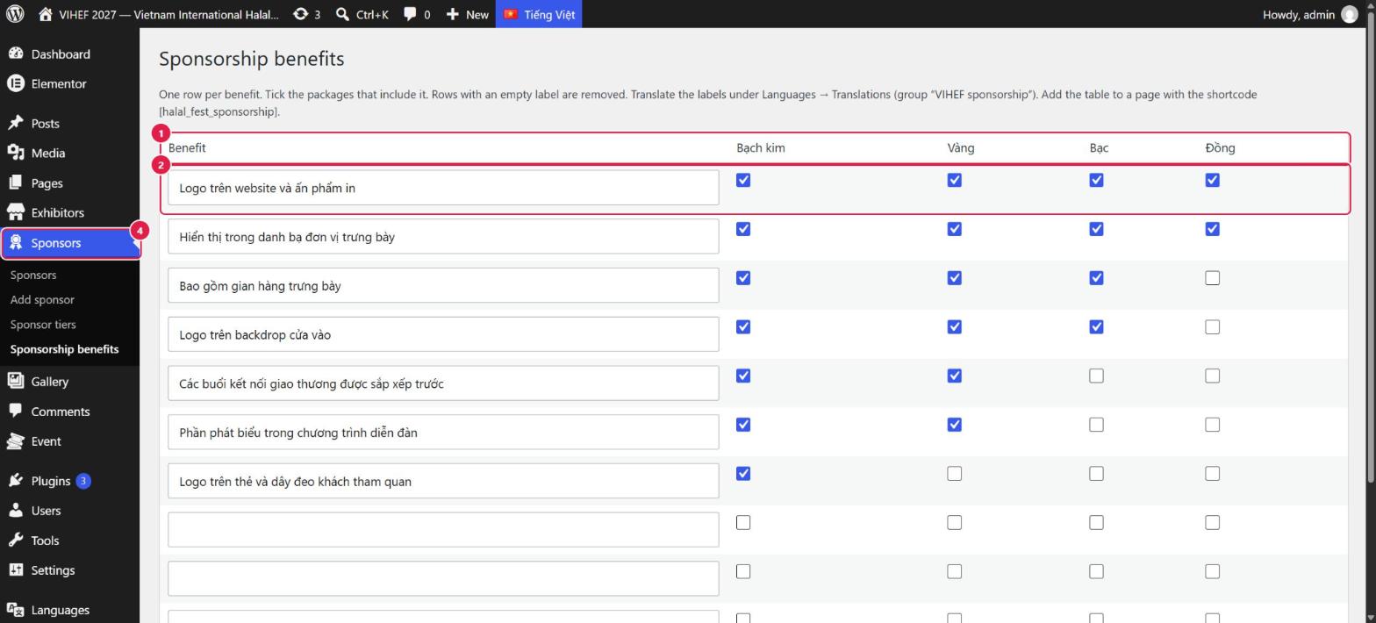The height and width of the screenshot is (623, 1376).
Task: Open the Sponsors submenu link
Action: pyautogui.click(x=33, y=275)
